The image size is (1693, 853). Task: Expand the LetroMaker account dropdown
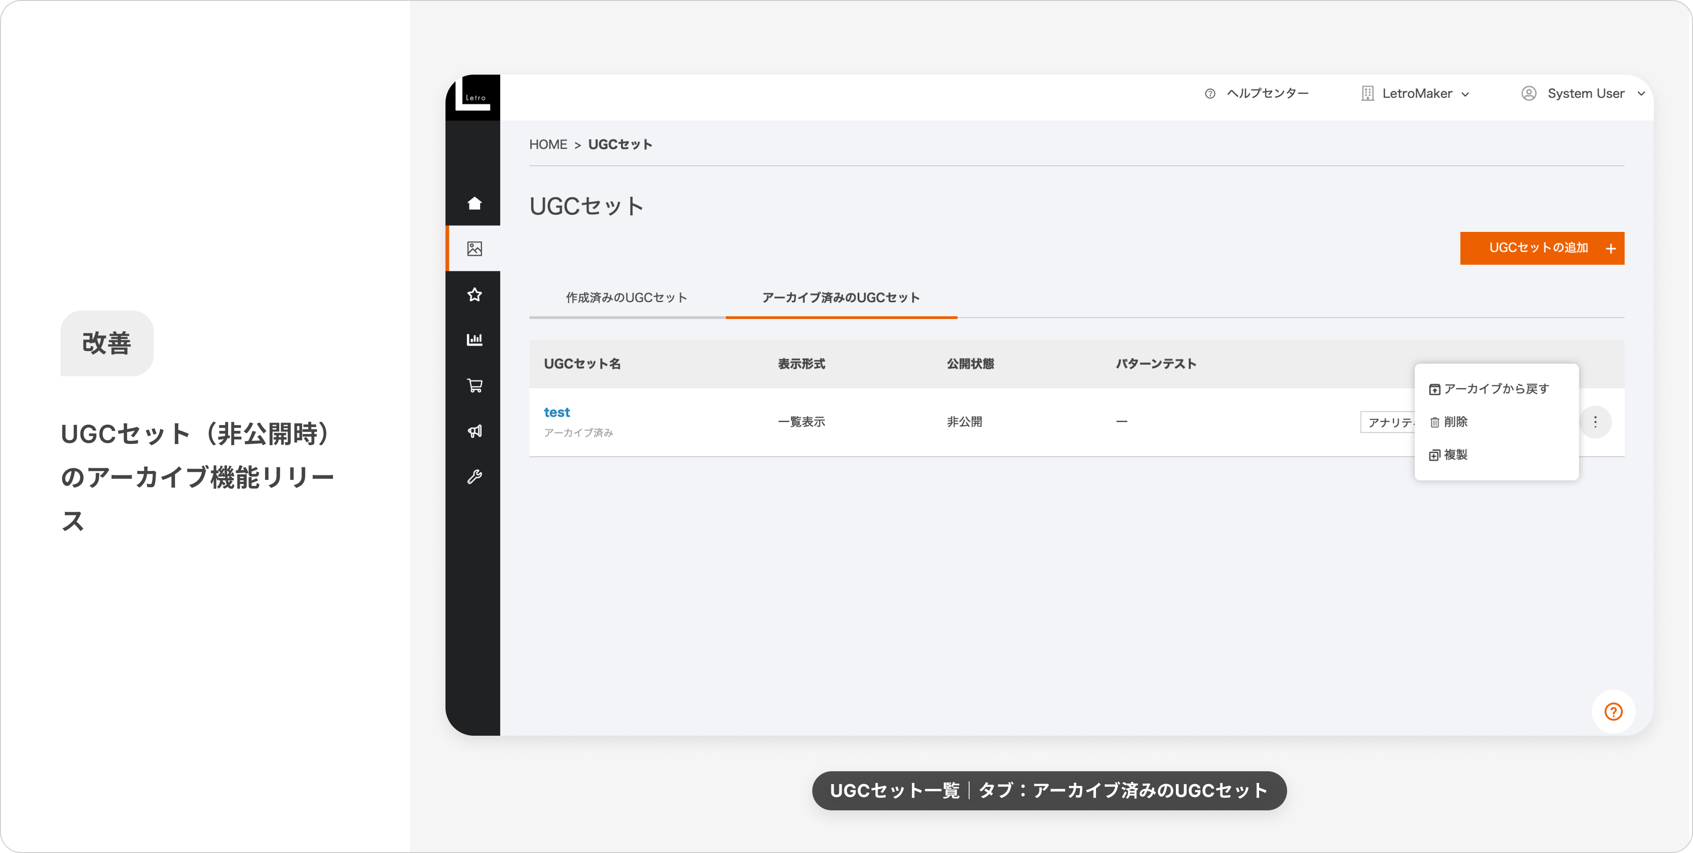[x=1416, y=93]
